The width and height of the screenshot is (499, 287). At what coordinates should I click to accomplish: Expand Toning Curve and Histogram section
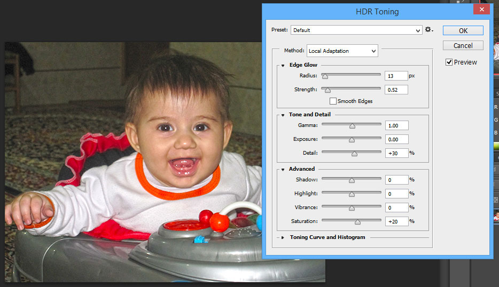283,237
